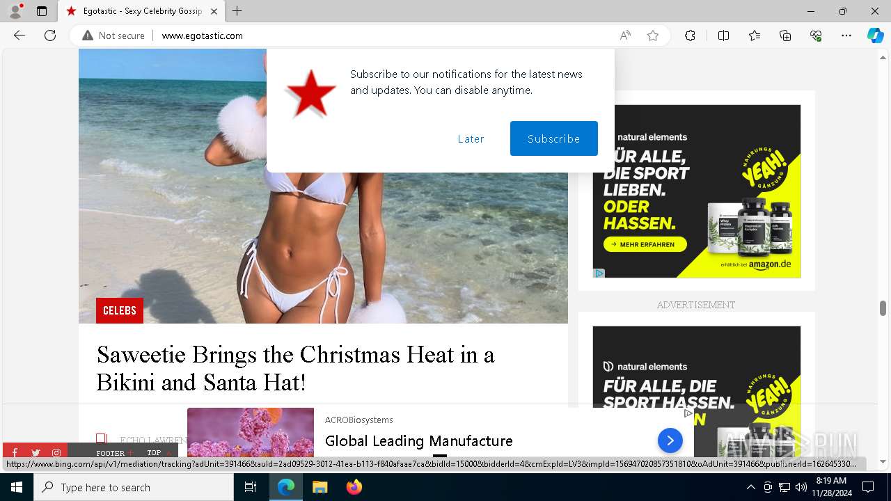The width and height of the screenshot is (891, 501).
Task: Open the tab actions menu icon
Action: (x=42, y=11)
